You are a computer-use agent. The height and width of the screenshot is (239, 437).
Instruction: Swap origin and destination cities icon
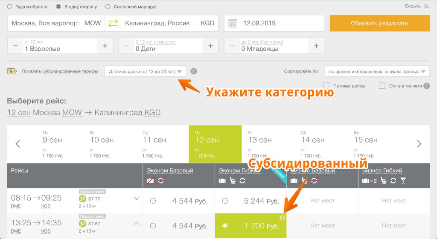click(x=113, y=23)
